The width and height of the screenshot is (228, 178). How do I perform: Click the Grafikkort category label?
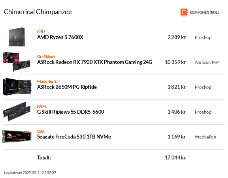47,56
